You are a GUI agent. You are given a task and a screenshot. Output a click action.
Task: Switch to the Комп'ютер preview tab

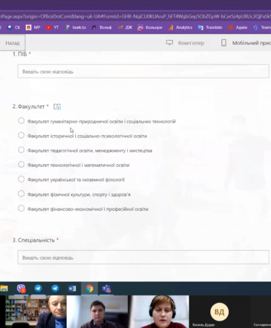click(x=185, y=43)
